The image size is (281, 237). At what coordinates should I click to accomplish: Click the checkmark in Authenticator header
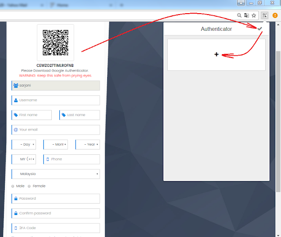pyautogui.click(x=259, y=29)
